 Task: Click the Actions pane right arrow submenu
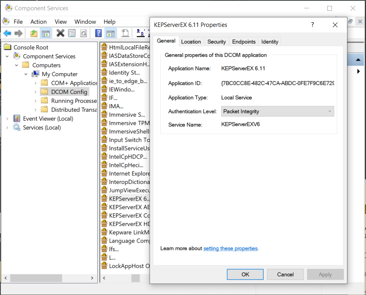tap(358, 71)
